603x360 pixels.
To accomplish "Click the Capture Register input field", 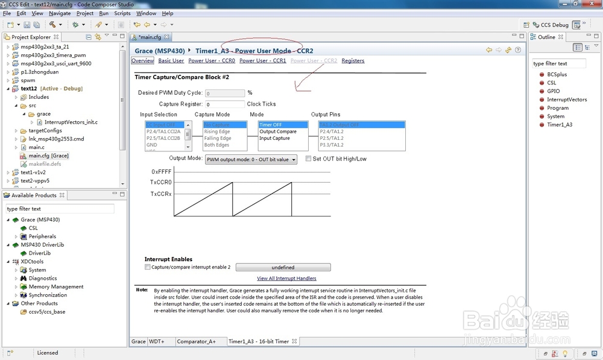I will (x=224, y=104).
